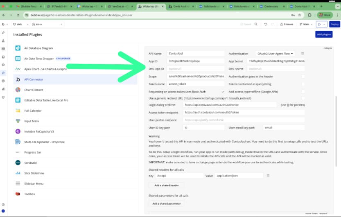Open the index page selector dropdown
Screen dimensions: 341x217
47,24
